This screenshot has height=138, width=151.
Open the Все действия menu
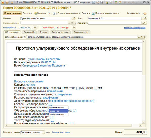(x=134, y=13)
